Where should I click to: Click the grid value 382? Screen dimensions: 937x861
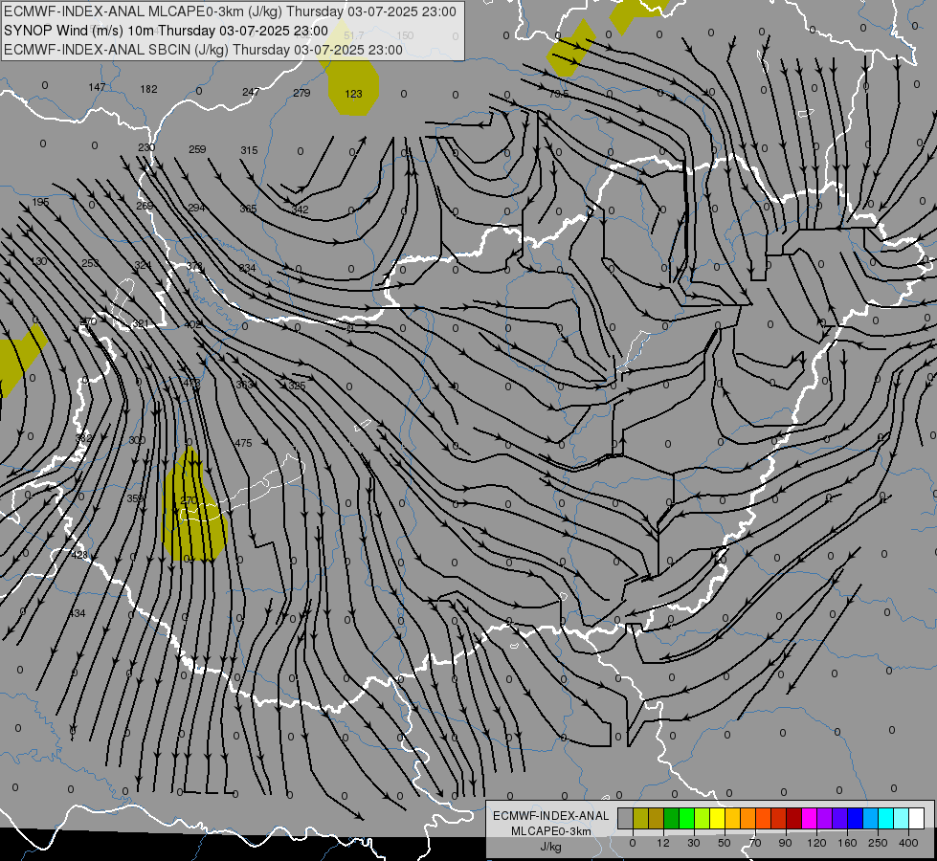point(83,438)
